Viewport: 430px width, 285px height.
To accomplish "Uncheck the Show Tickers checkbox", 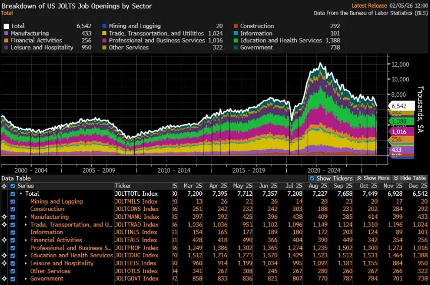I will pos(312,179).
